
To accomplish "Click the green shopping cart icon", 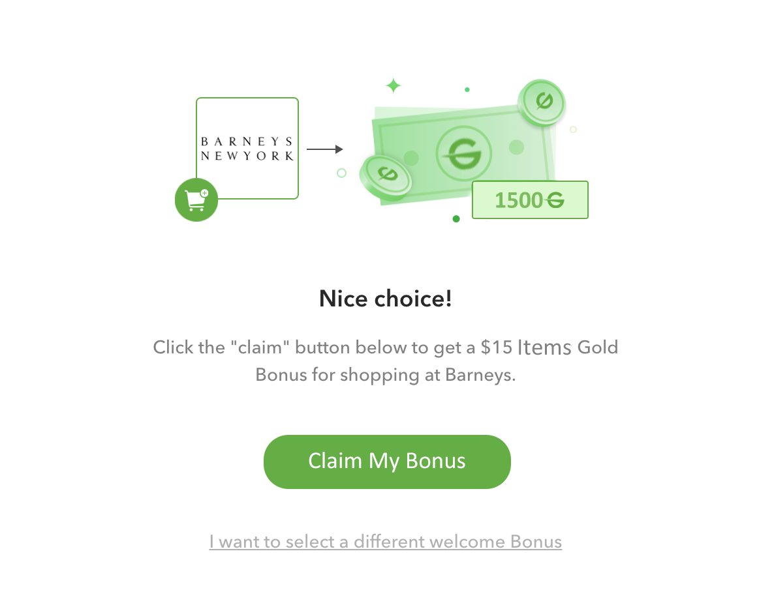I will coord(196,200).
